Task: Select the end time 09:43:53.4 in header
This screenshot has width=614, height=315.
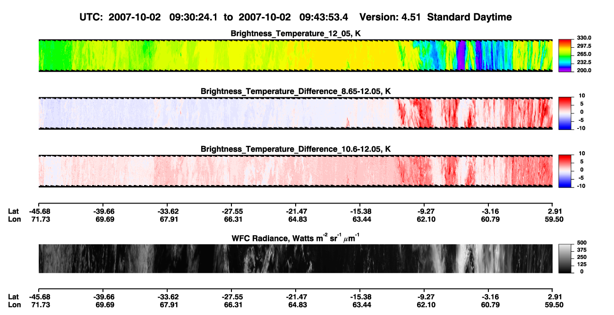Action: tap(324, 17)
